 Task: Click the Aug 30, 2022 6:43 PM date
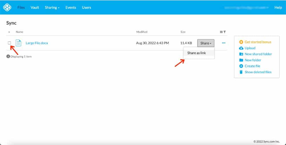(152, 43)
